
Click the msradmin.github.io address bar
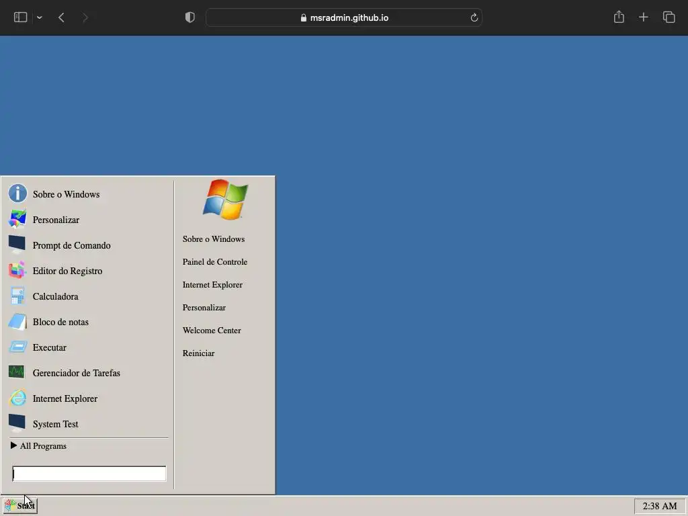point(344,17)
